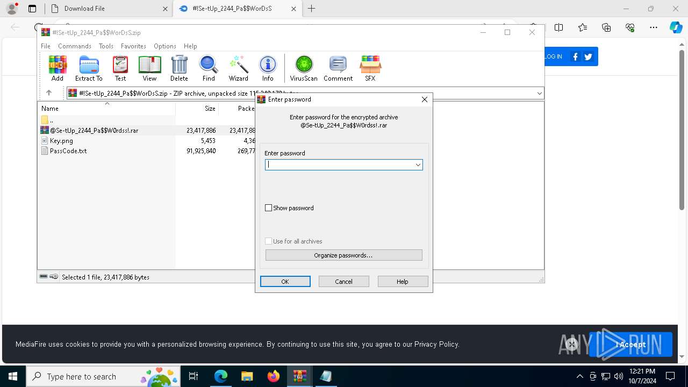Run the Test archive tool

click(x=120, y=68)
